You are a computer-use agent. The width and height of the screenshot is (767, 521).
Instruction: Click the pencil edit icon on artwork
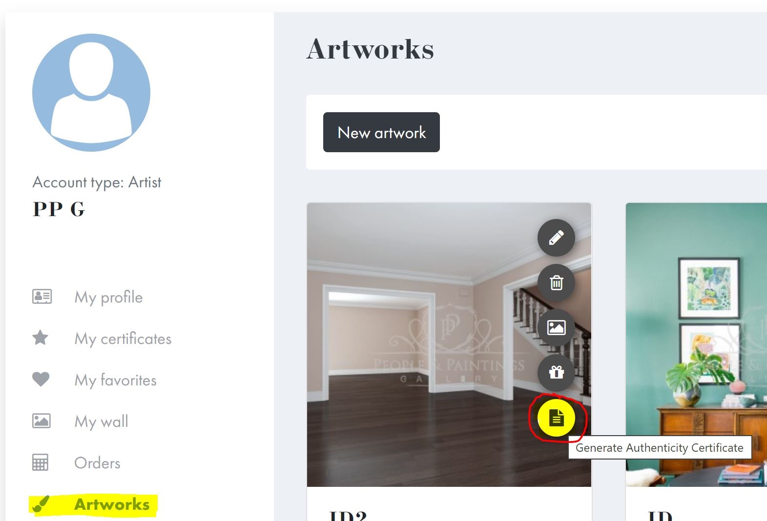(x=556, y=238)
